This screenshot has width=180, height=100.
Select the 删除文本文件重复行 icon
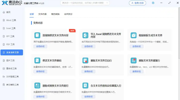133,60
